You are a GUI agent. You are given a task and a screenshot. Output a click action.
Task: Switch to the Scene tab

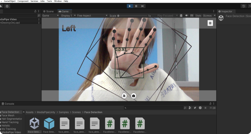click(x=48, y=11)
